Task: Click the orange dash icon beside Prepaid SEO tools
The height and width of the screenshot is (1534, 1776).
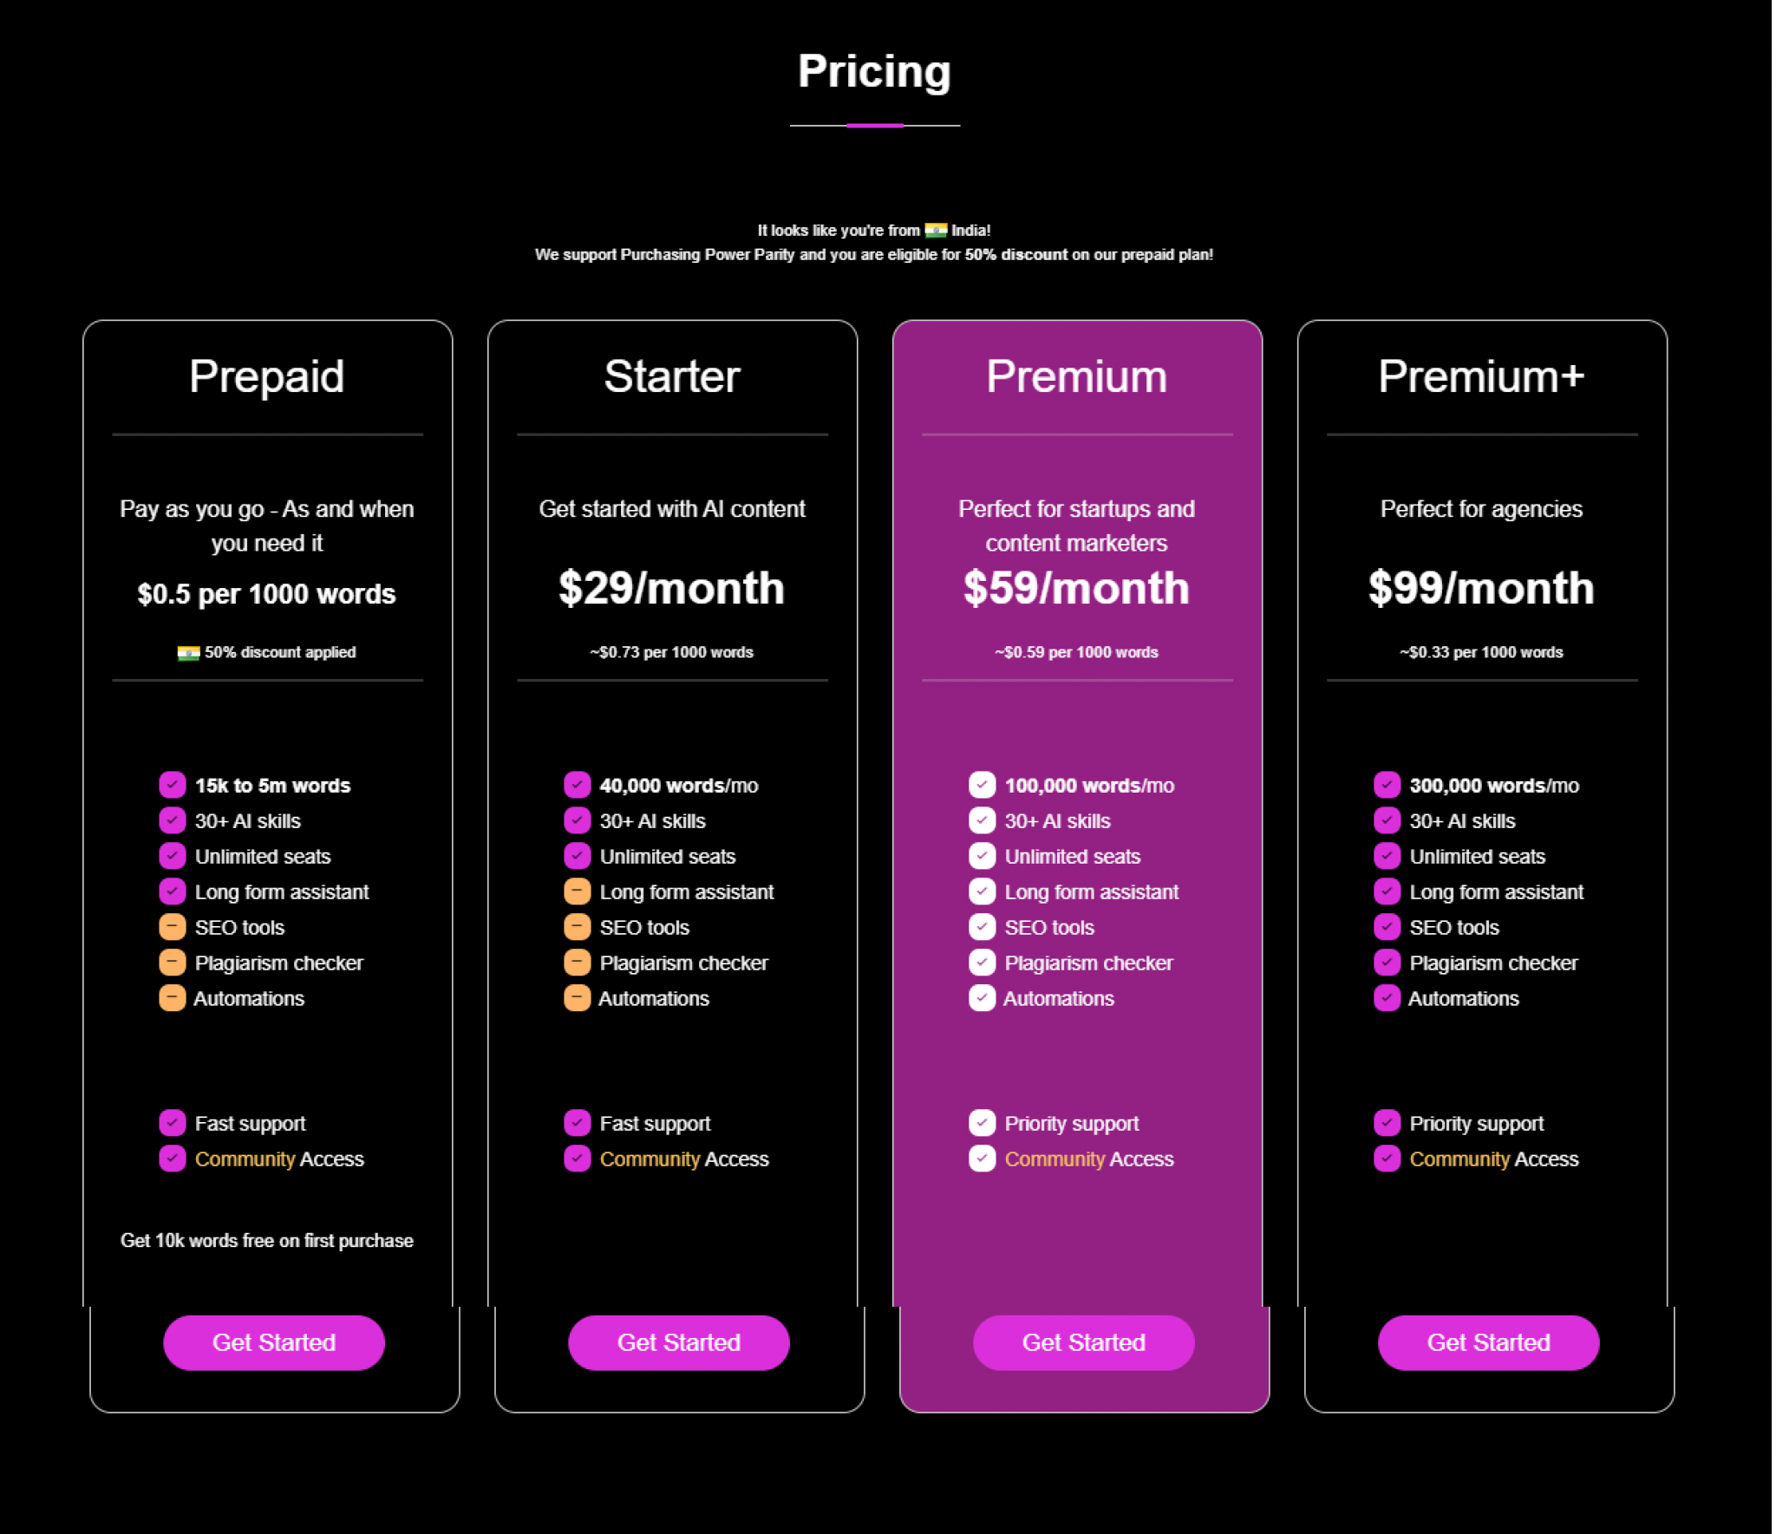Action: tap(172, 927)
